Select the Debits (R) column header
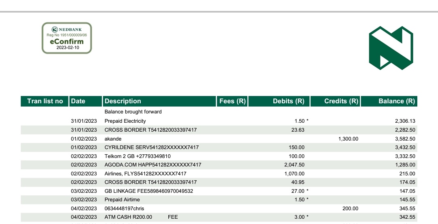Screen dimensions: 438x224 tap(279, 101)
